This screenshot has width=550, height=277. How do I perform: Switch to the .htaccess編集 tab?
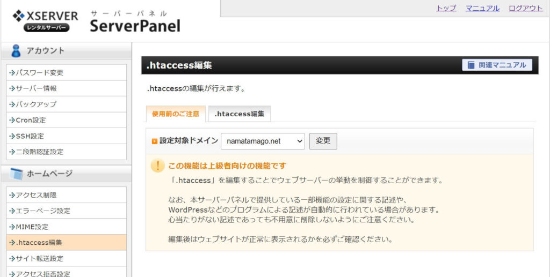pyautogui.click(x=239, y=114)
